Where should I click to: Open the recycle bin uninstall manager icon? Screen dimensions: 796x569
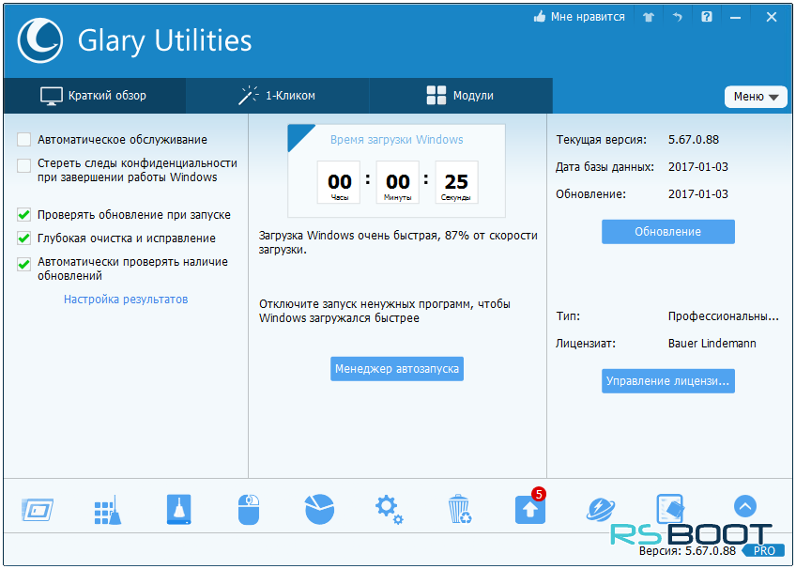460,509
